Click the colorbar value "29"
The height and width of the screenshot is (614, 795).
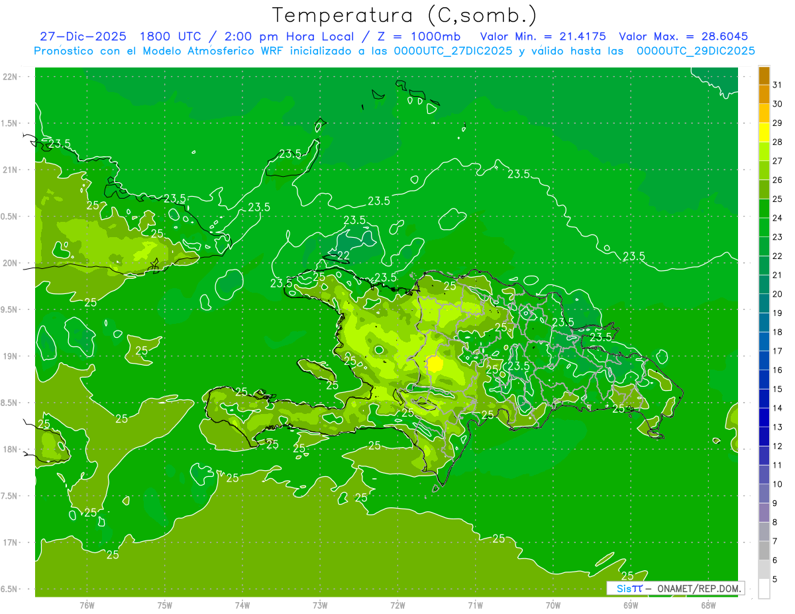click(778, 123)
